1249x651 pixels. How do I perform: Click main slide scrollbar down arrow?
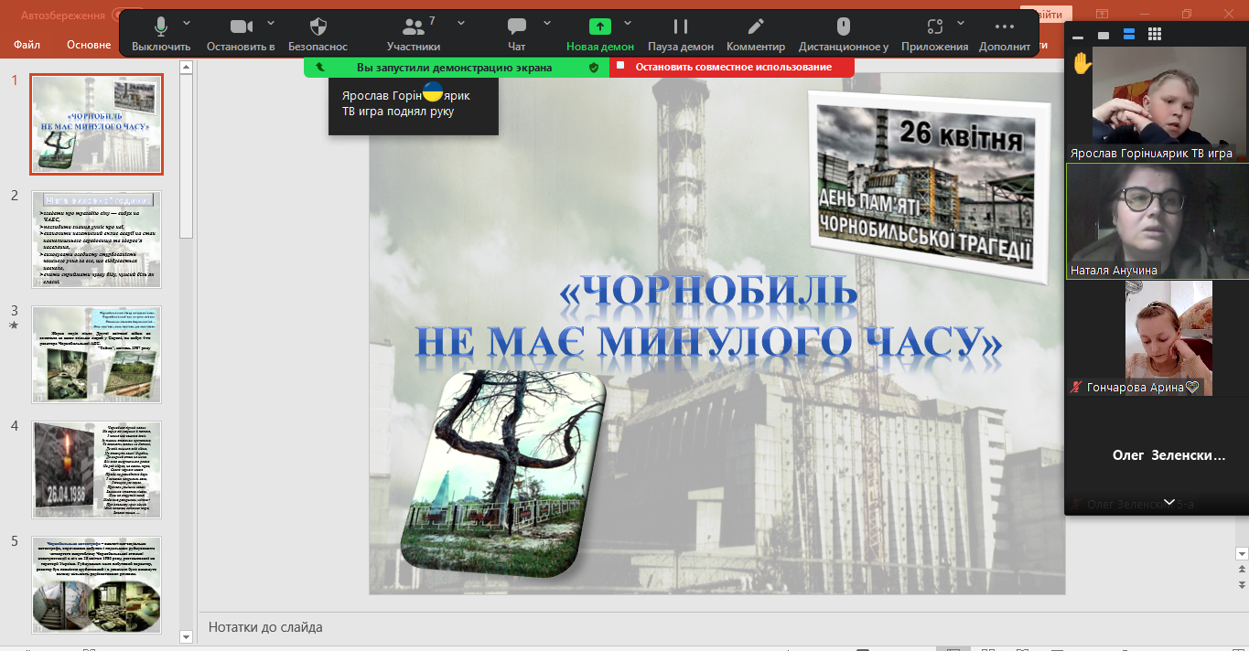pyautogui.click(x=1242, y=553)
